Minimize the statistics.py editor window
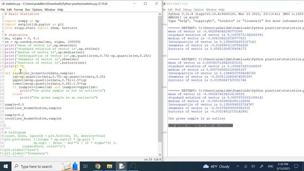 tap(134, 3)
